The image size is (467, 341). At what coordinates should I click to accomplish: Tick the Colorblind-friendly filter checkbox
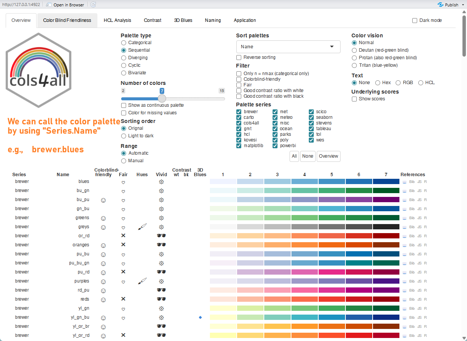(239, 79)
